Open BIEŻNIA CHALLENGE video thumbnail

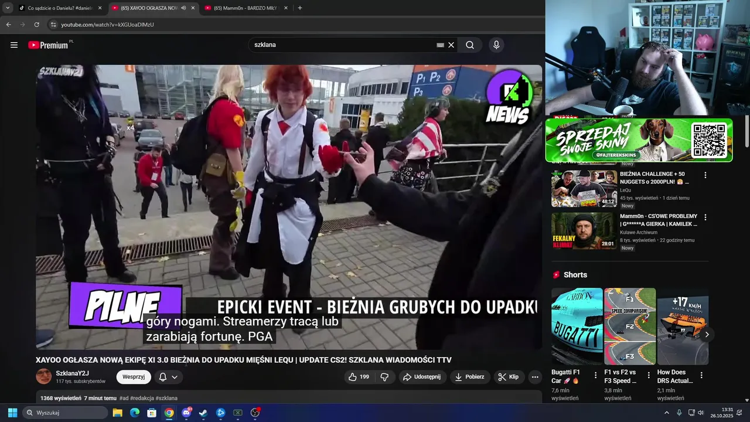tap(584, 189)
